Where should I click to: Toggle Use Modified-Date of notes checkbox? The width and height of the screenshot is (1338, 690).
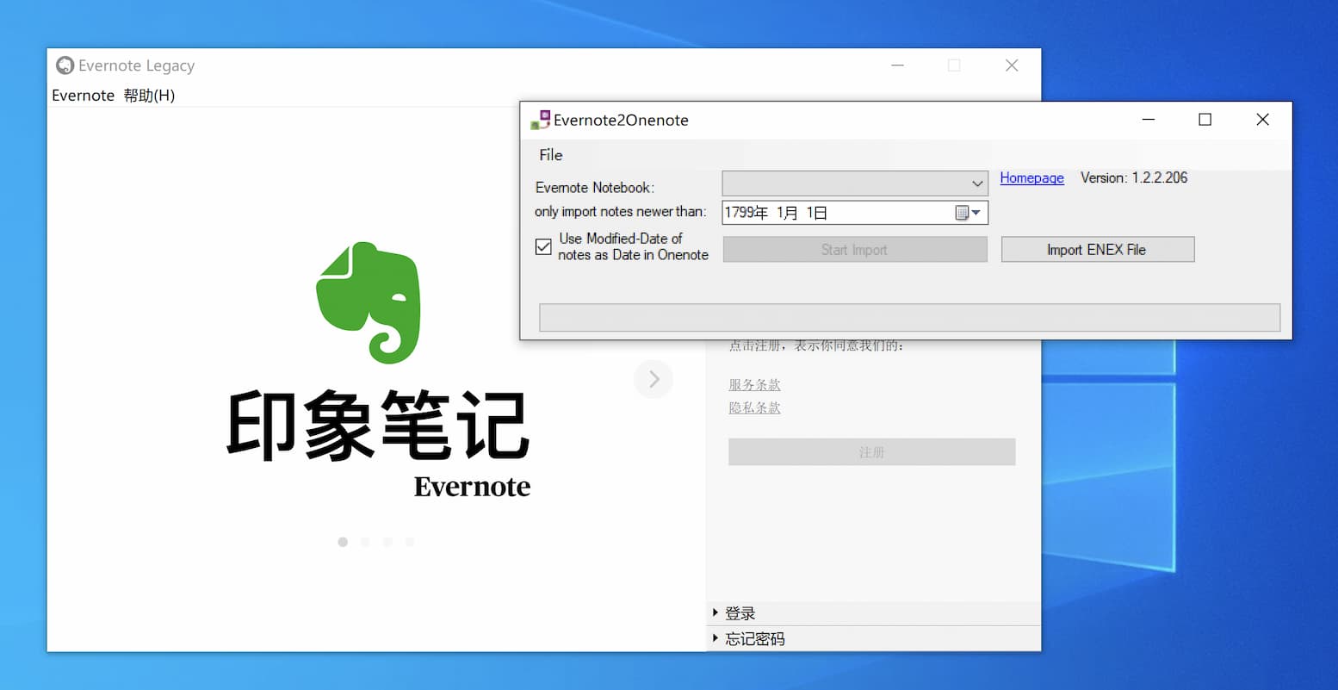click(543, 246)
